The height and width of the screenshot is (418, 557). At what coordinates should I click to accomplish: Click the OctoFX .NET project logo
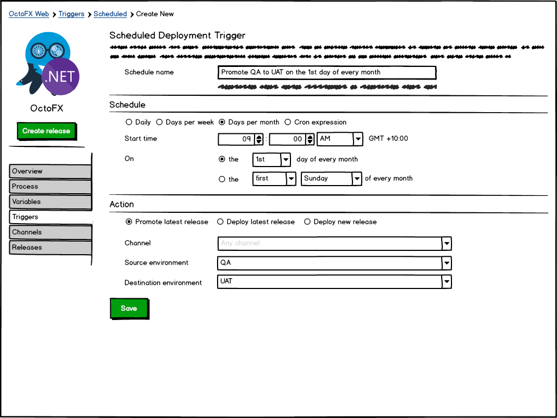(x=48, y=64)
